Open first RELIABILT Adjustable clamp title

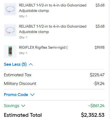pyautogui.click(x=53, y=8)
